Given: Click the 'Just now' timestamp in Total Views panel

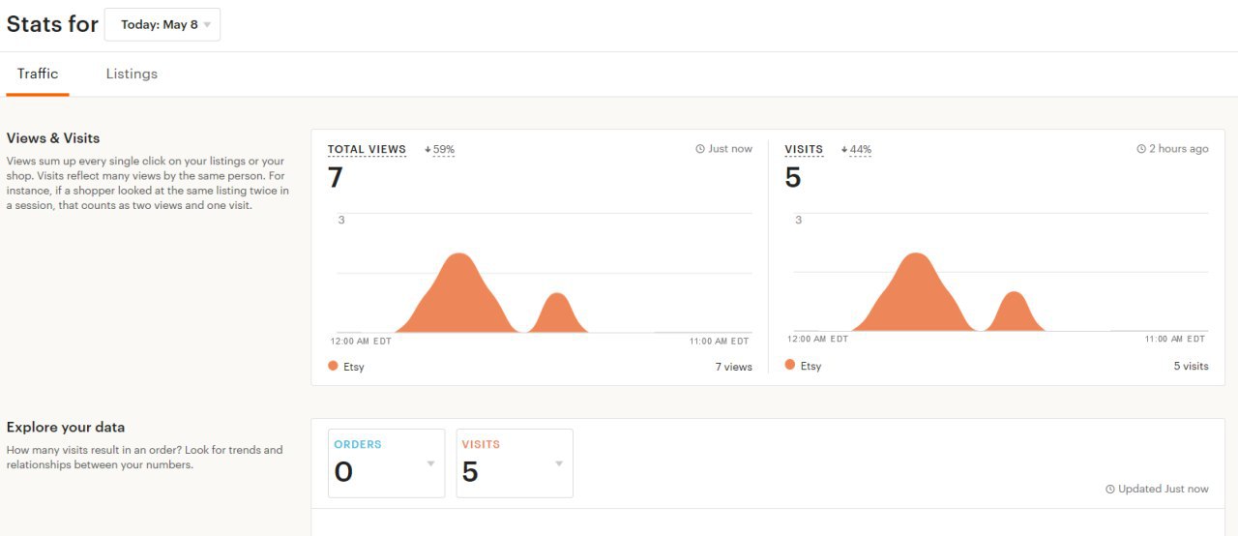Looking at the screenshot, I should (730, 149).
